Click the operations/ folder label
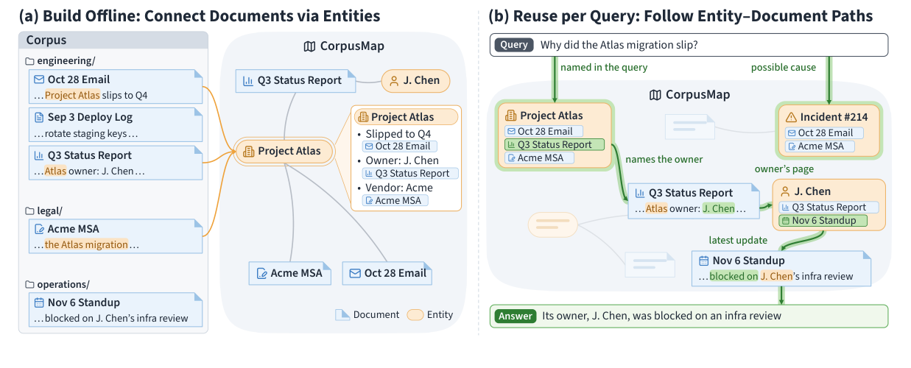The height and width of the screenshot is (368, 911). click(63, 284)
